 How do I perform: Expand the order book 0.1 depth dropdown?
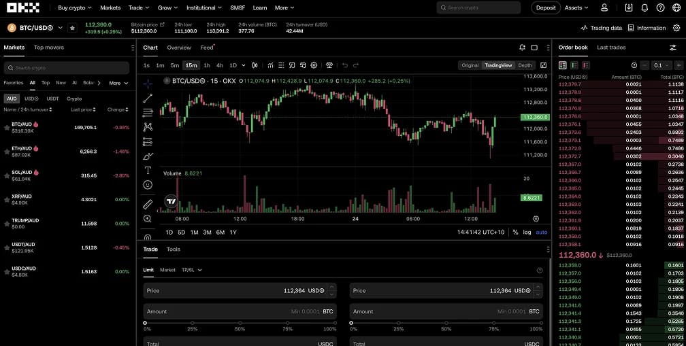(x=659, y=65)
